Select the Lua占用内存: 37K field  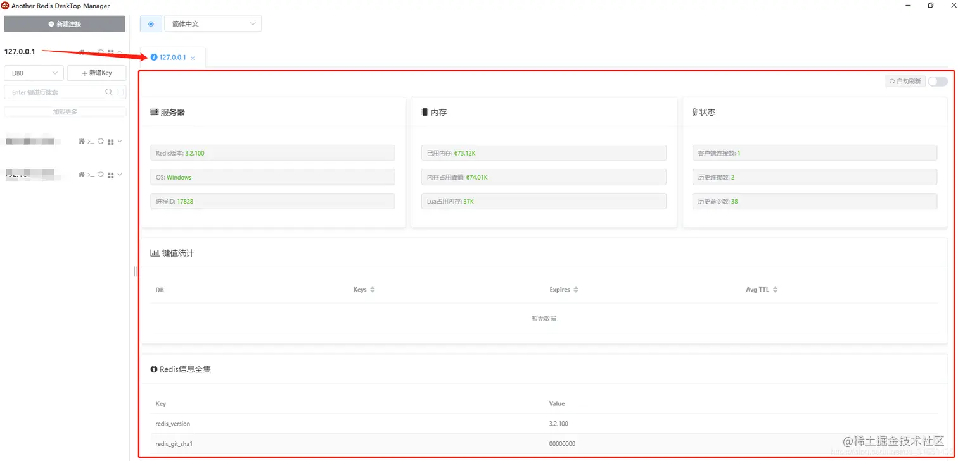[x=544, y=201]
